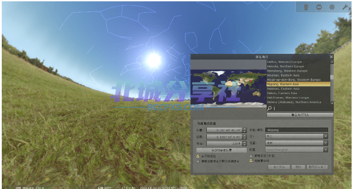This screenshot has width=352, height=189.
Task: Open settings with the wrench icon
Action: point(345,7)
